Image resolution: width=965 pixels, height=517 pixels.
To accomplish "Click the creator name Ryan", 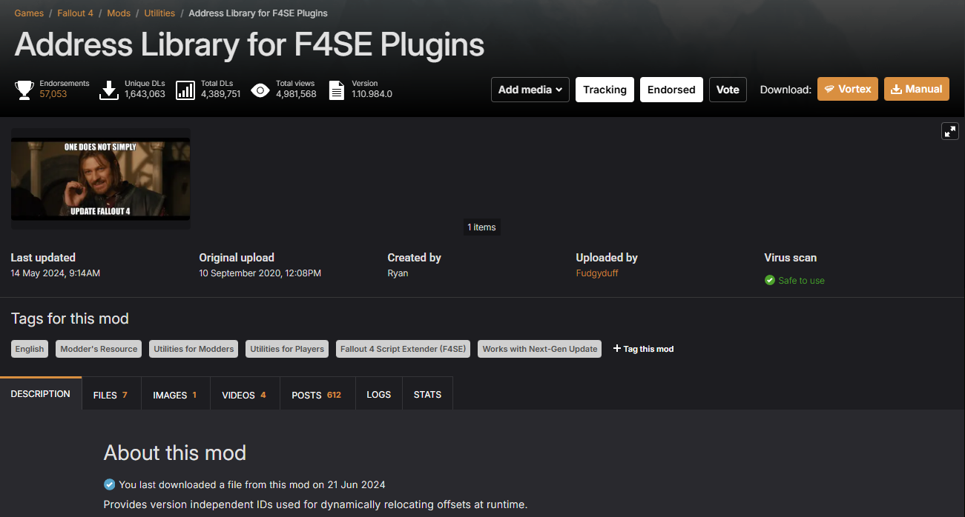I will point(398,273).
